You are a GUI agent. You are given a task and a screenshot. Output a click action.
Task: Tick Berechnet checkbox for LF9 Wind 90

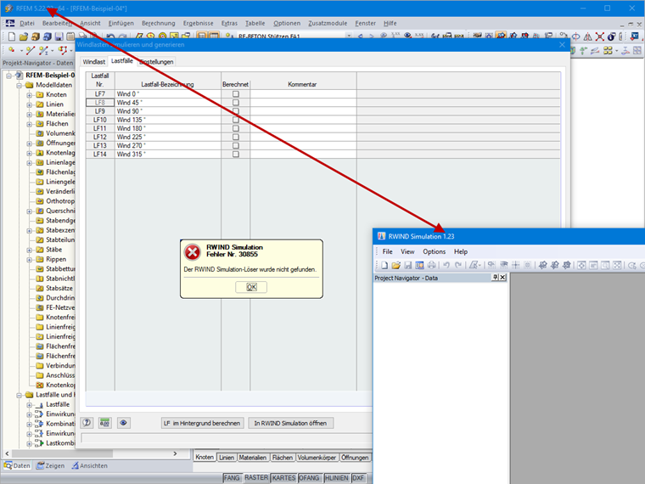pyautogui.click(x=236, y=111)
